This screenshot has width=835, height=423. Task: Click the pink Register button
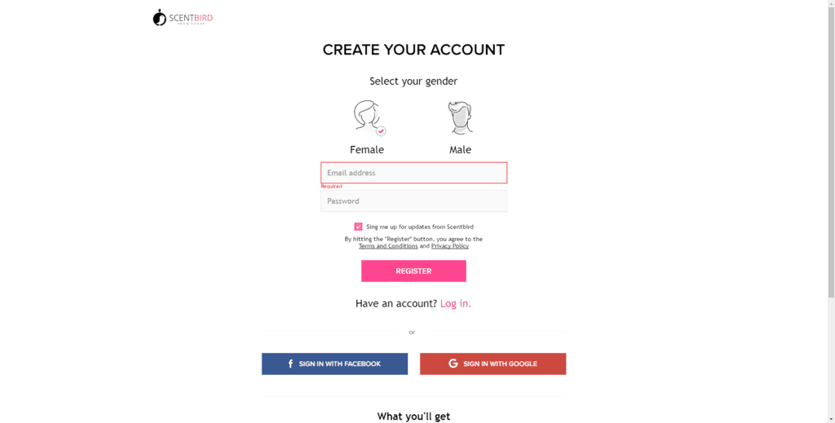[413, 271]
